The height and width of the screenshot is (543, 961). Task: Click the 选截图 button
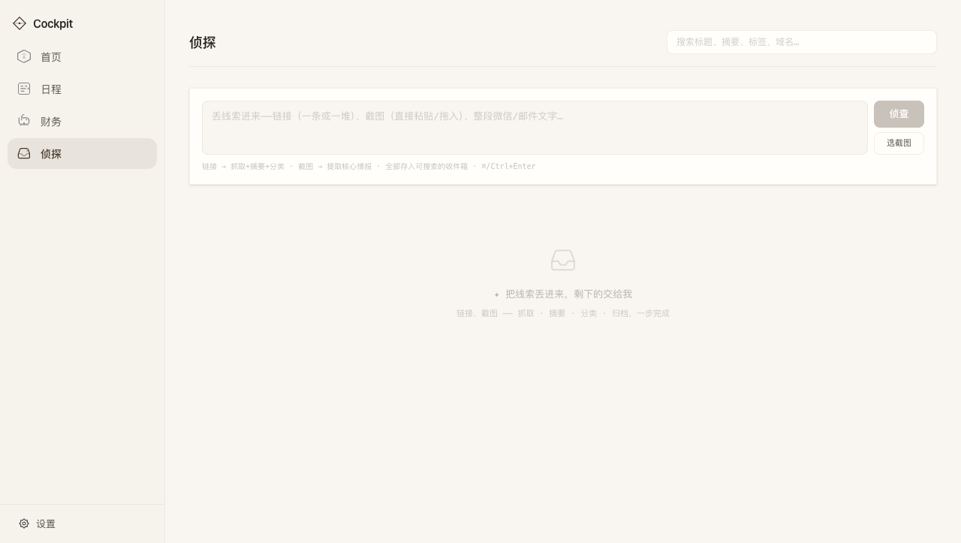point(899,143)
